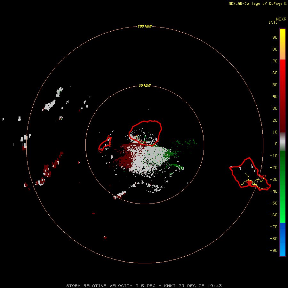
Task: Click the 90 value on velocity scale
Action: point(275,37)
